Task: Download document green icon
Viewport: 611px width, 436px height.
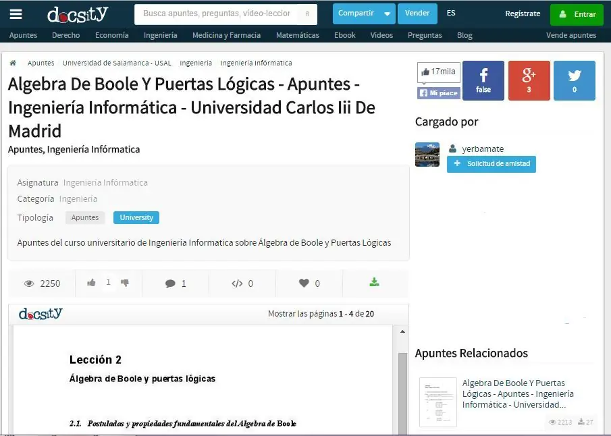Action: point(374,282)
